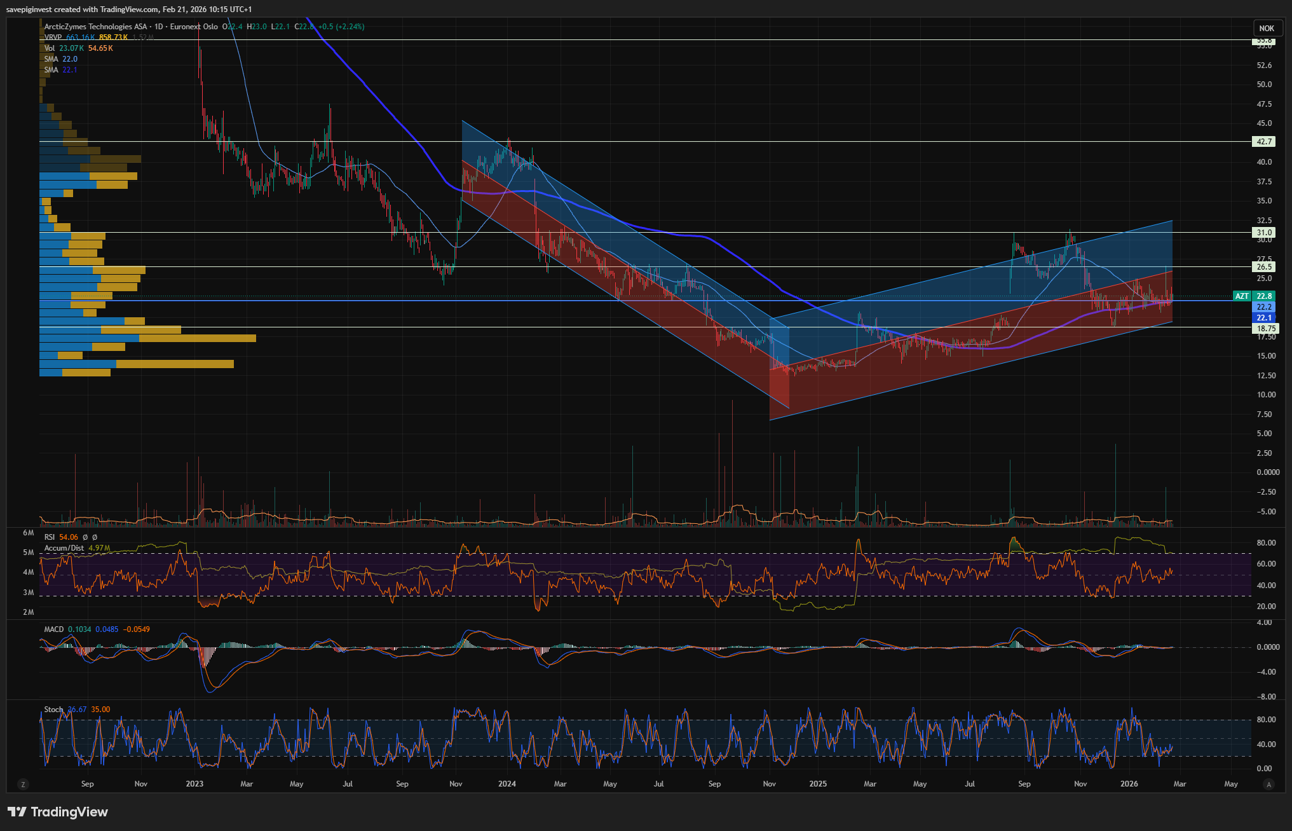
Task: Select the MACD indicator legend
Action: (x=54, y=629)
